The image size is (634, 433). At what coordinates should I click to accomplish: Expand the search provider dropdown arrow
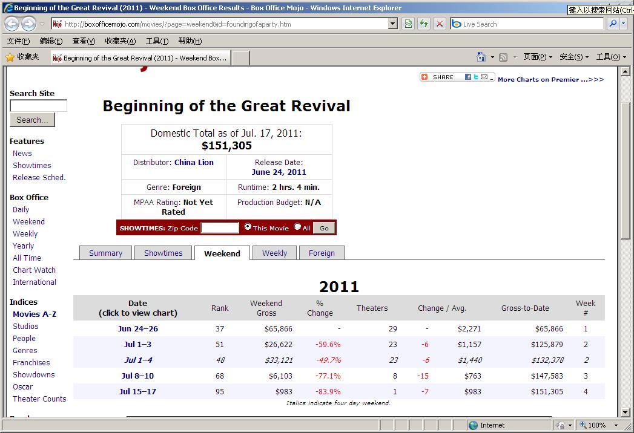click(x=625, y=24)
